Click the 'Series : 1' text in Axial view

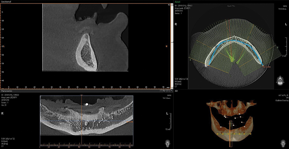tap(178, 14)
